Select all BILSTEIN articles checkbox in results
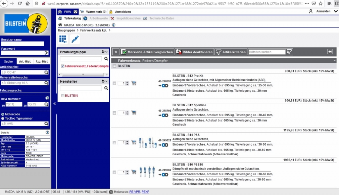The image size is (339, 195). pos(114,66)
